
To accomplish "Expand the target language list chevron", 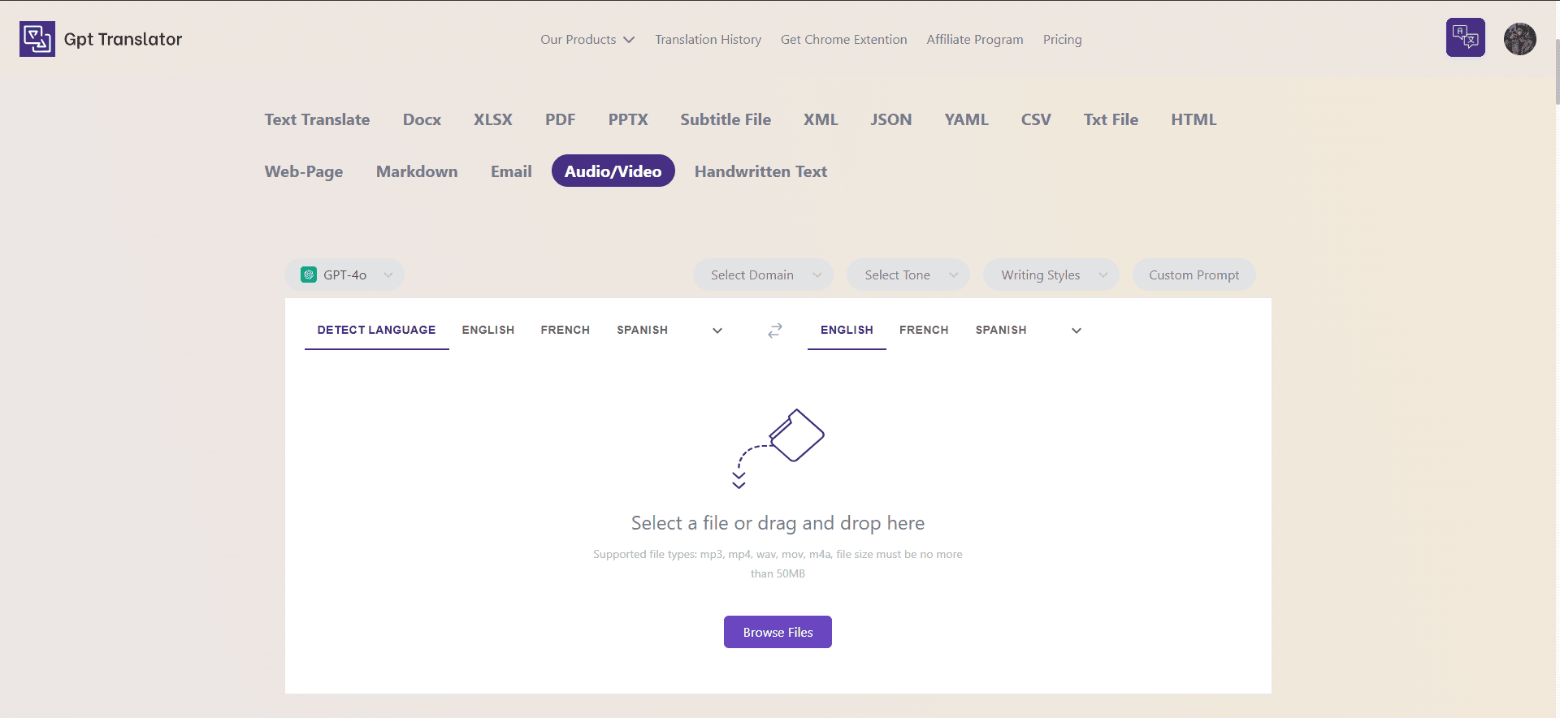I will point(1077,331).
